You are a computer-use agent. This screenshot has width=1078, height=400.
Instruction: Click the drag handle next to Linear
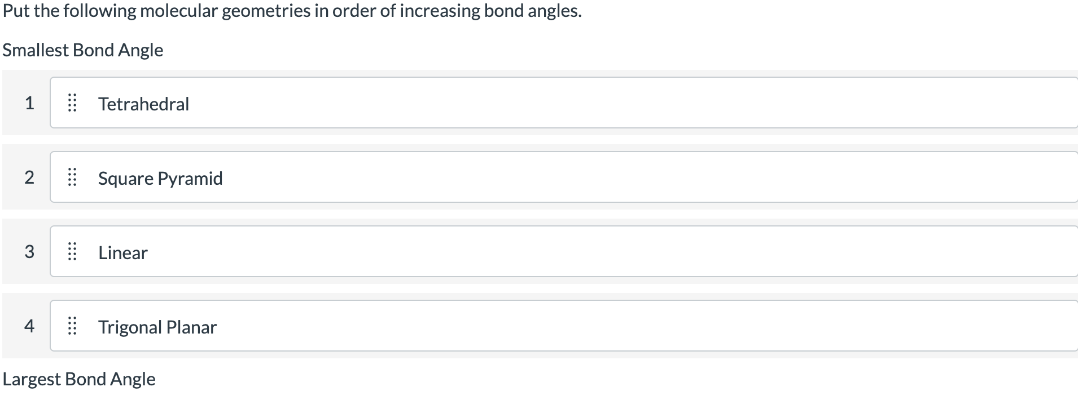[x=72, y=252]
